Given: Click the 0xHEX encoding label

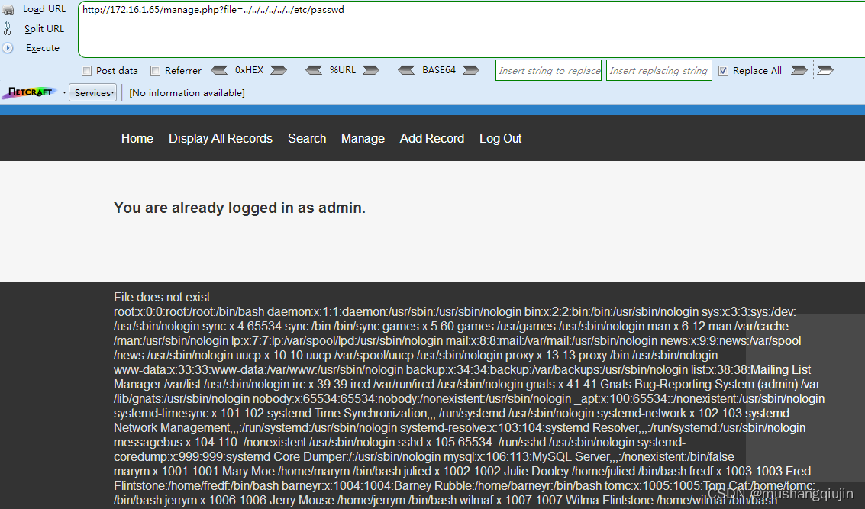Looking at the screenshot, I should 250,70.
